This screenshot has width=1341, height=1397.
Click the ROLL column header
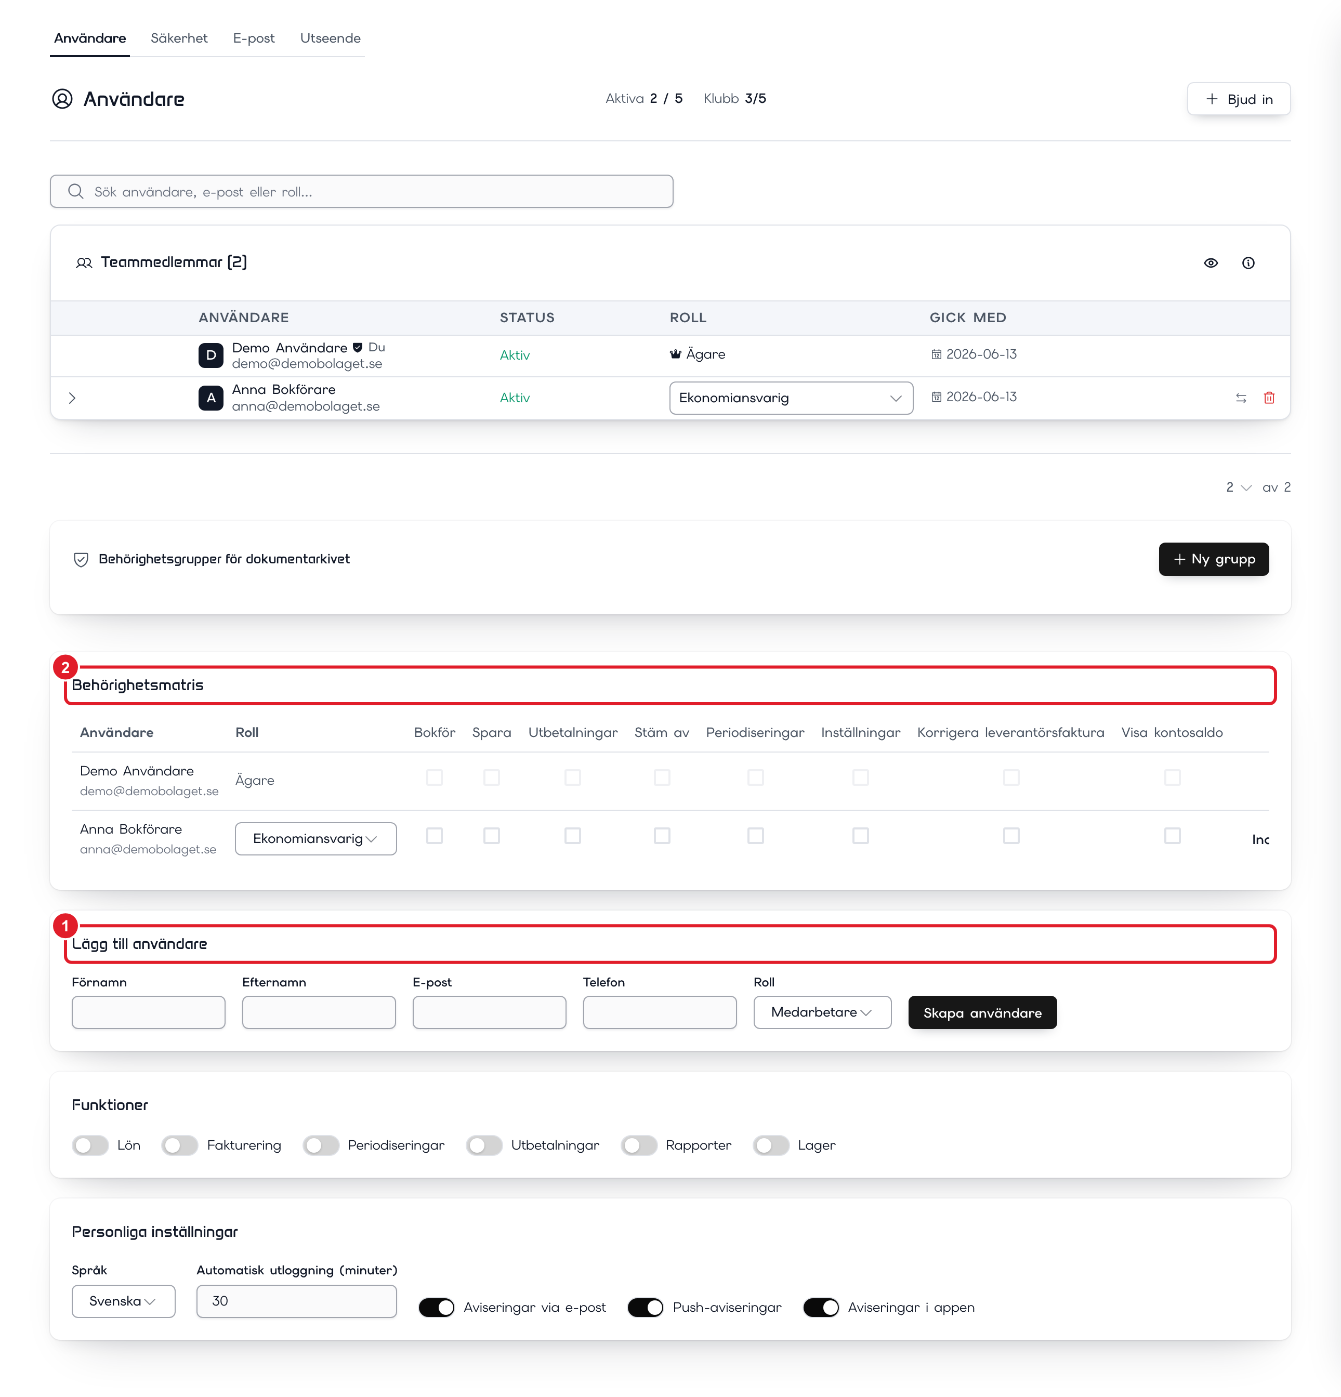click(x=688, y=318)
